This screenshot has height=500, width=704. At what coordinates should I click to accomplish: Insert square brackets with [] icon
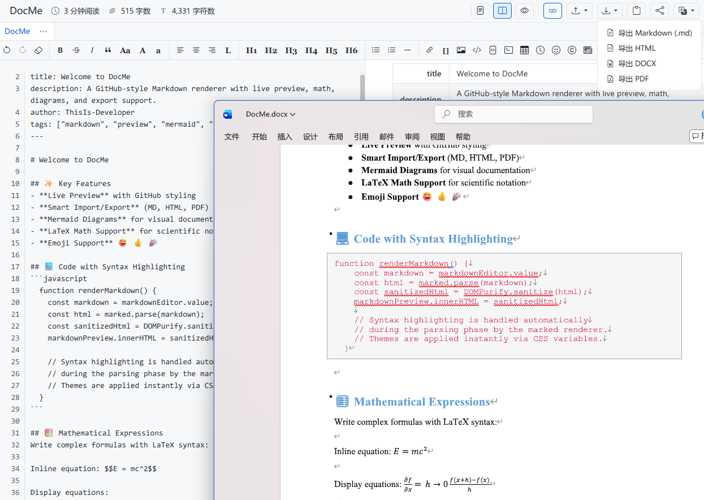pyautogui.click(x=446, y=50)
